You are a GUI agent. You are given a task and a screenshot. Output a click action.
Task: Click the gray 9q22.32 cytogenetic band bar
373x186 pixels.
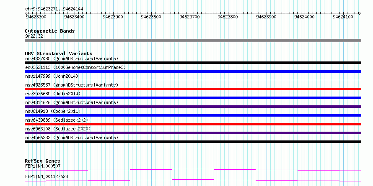(193, 41)
